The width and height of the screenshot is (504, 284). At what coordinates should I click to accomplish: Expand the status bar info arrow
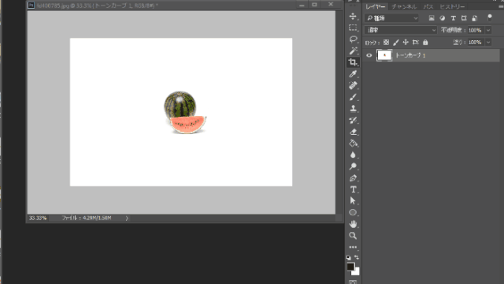point(127,219)
